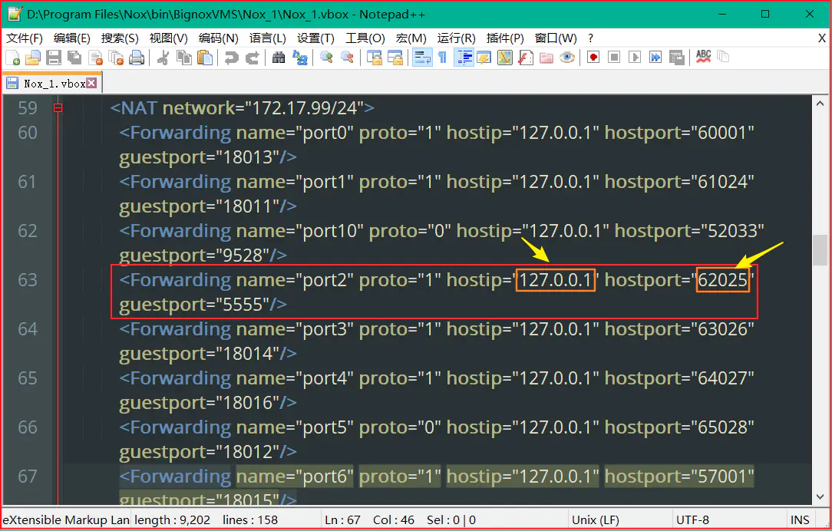Toggle the Show All Characters pilcrow icon
The height and width of the screenshot is (531, 832).
click(x=443, y=58)
